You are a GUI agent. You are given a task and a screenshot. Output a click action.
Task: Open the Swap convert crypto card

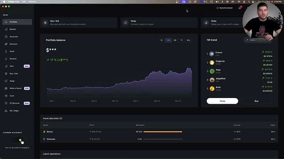[x=159, y=23]
